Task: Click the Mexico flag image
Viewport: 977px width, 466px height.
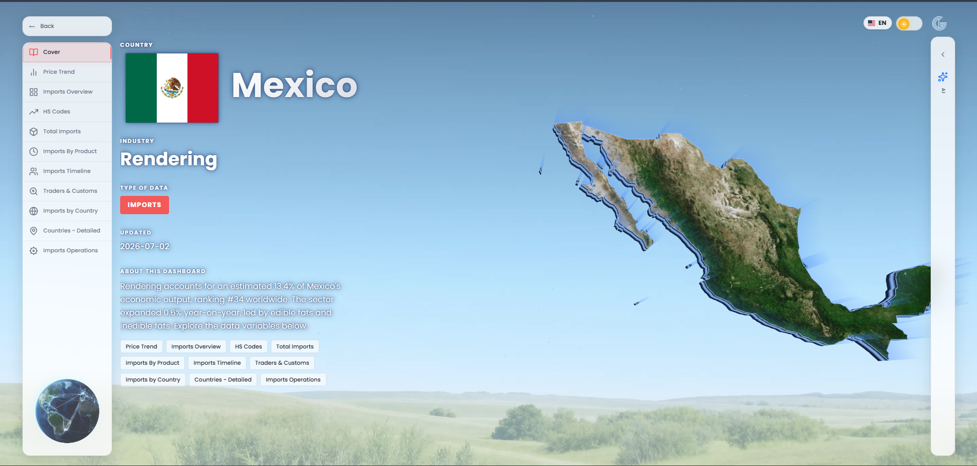Action: [172, 88]
